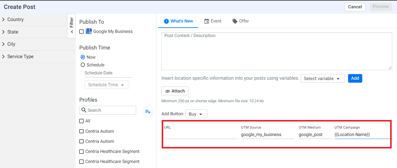
Task: Open the Add Button dropdown showing Buy
Action: (196, 114)
